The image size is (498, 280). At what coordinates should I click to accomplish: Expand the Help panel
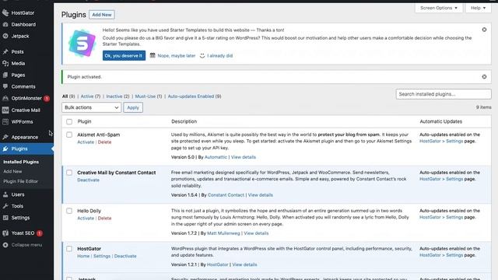coord(478,8)
